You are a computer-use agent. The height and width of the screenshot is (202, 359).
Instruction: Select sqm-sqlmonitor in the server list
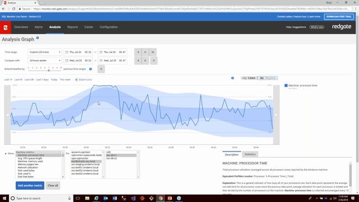click(80, 158)
